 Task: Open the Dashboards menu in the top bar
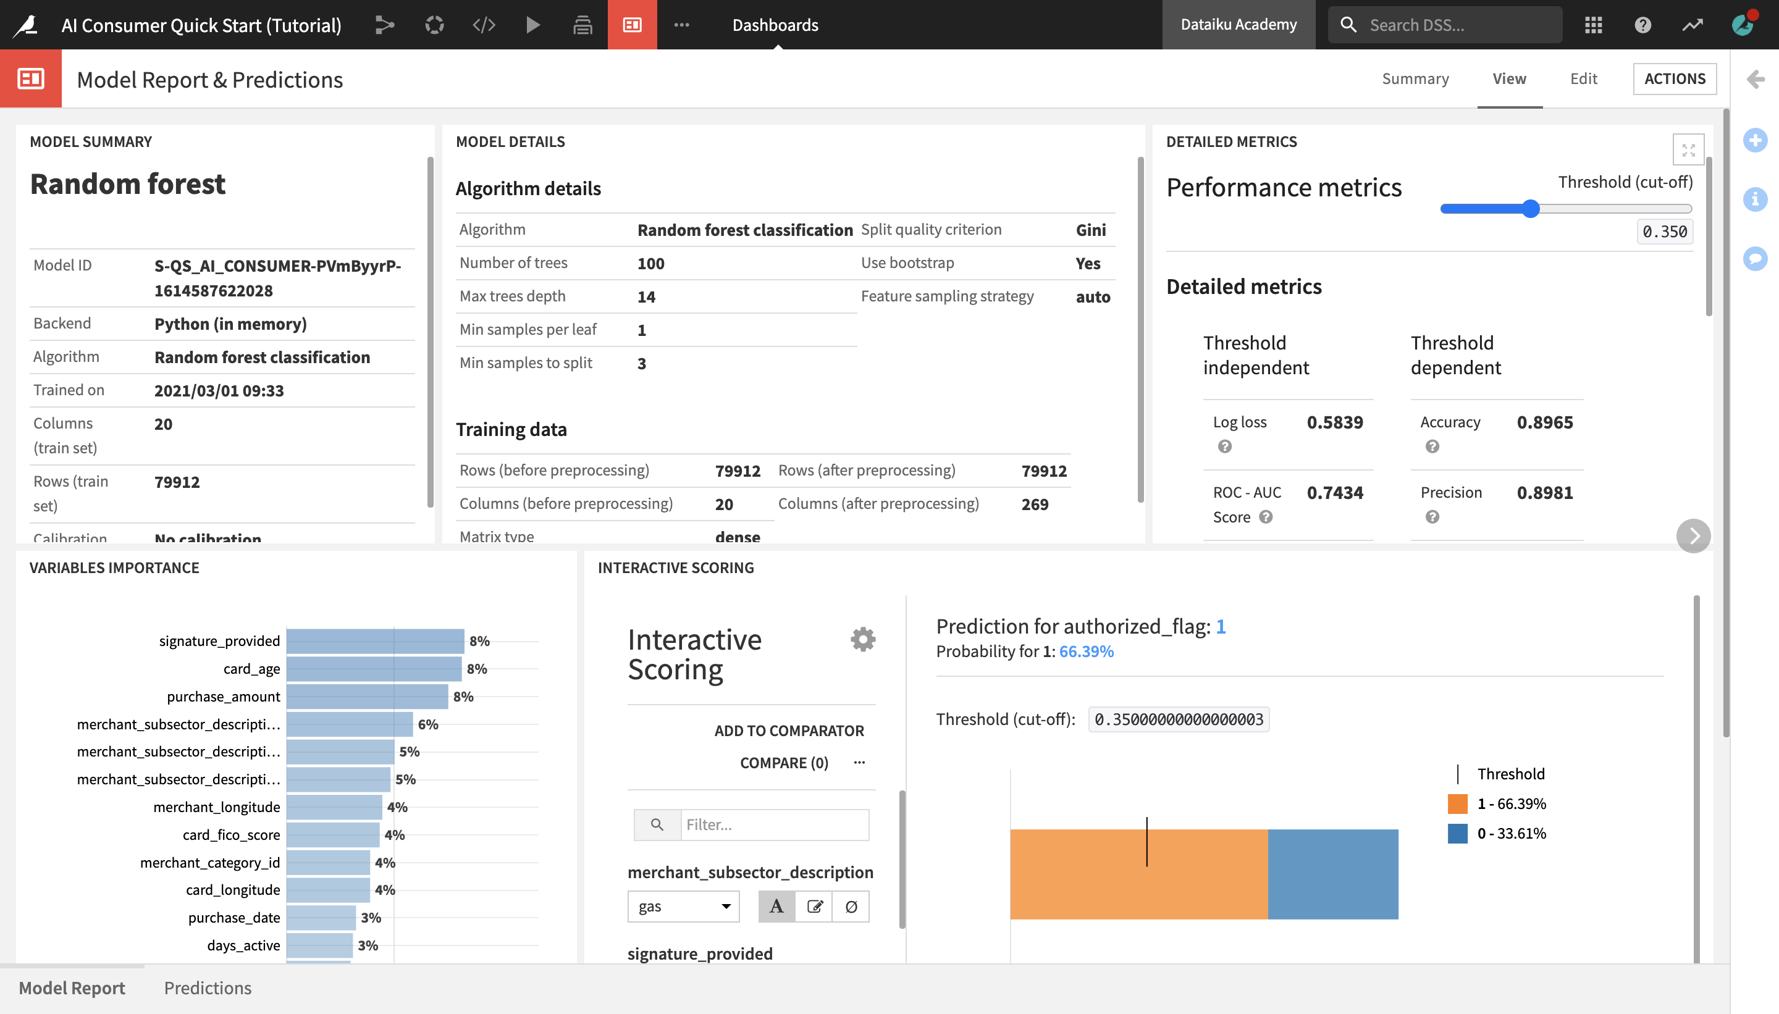point(775,25)
